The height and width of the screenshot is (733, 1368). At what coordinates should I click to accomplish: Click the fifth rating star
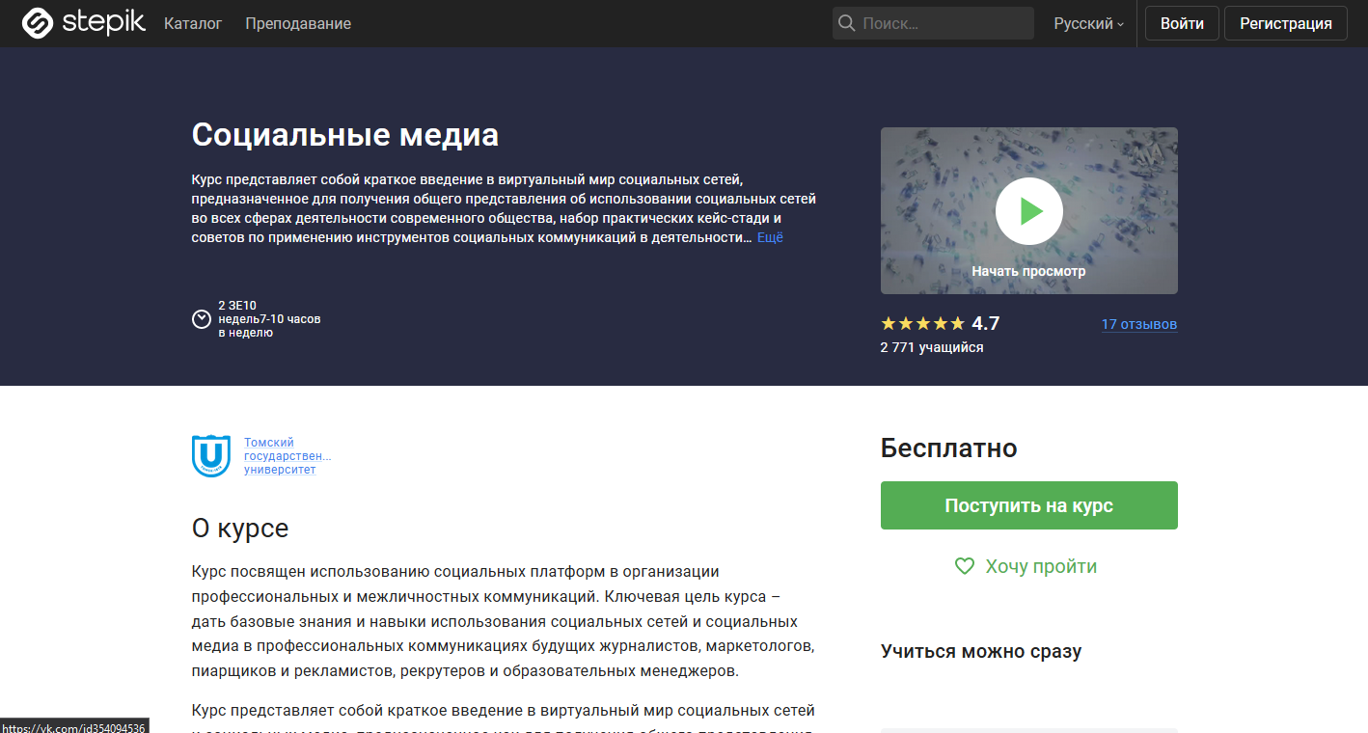tap(957, 323)
